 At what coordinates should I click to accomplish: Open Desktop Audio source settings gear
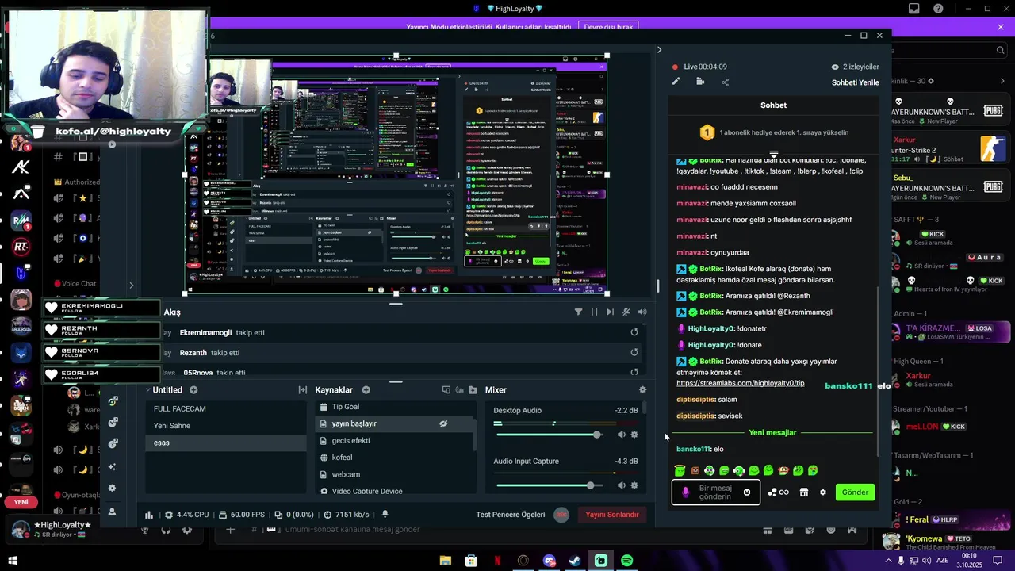point(634,435)
